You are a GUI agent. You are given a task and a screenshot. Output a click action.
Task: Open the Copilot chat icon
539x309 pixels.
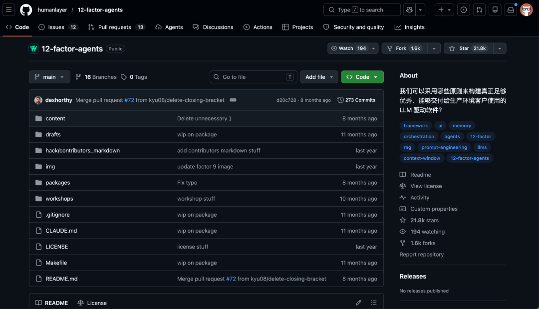[x=409, y=9]
